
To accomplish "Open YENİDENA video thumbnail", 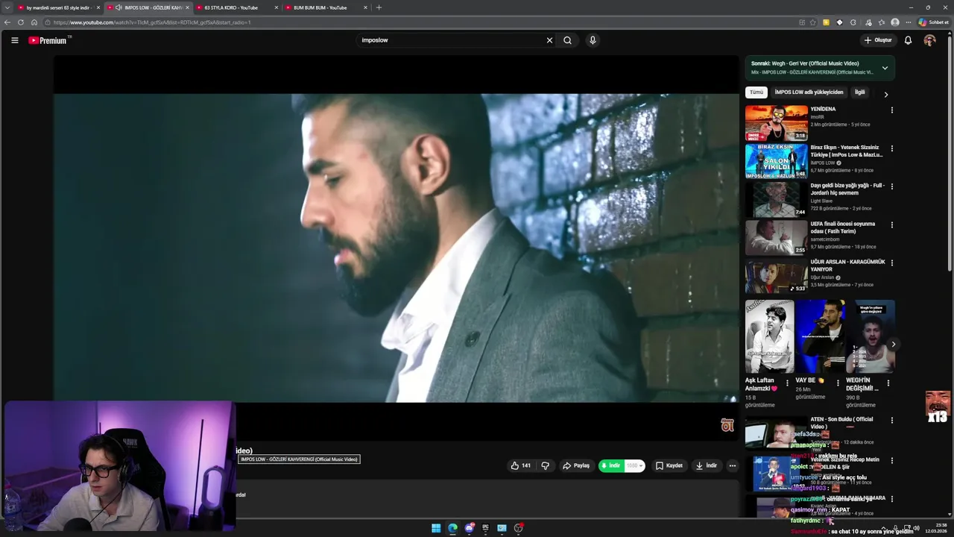I will point(776,123).
